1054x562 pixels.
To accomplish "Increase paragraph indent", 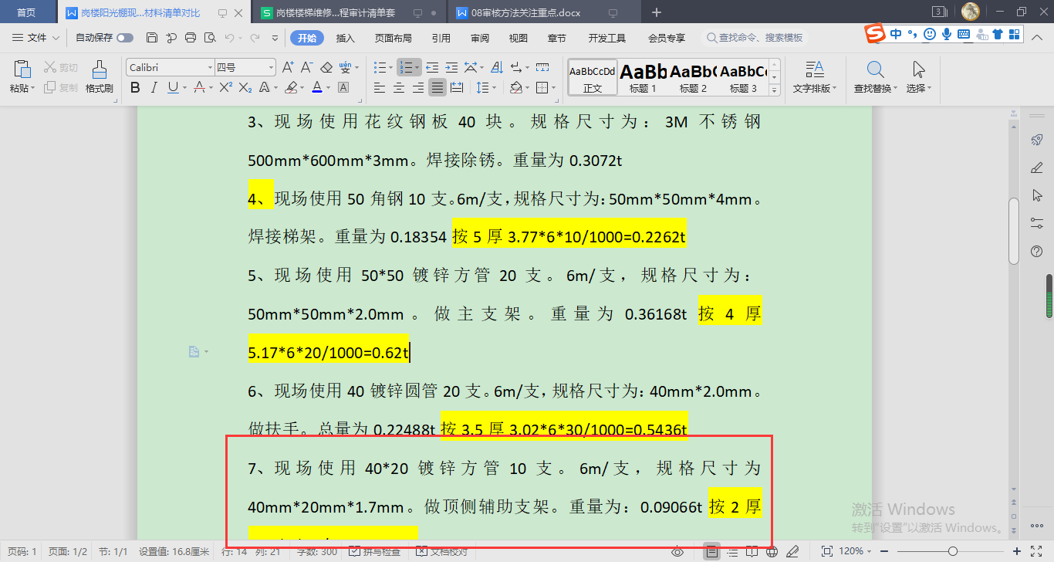I will tap(451, 67).
